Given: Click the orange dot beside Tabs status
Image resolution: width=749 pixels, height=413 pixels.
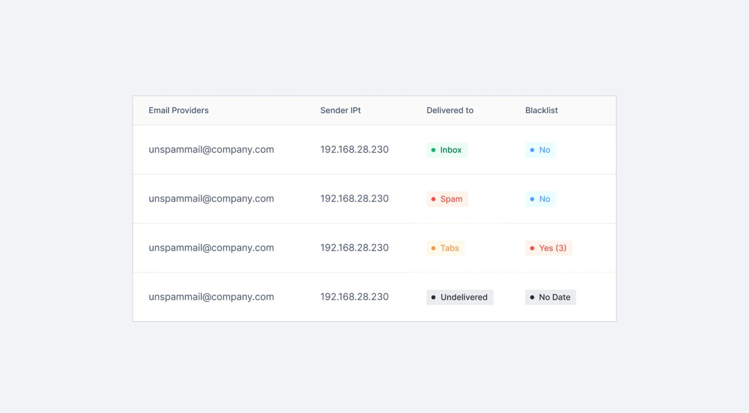Looking at the screenshot, I should tap(434, 248).
